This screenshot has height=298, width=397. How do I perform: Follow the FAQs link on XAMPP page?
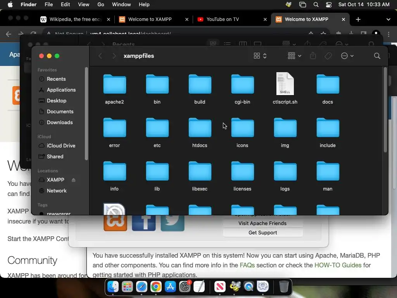(247, 265)
